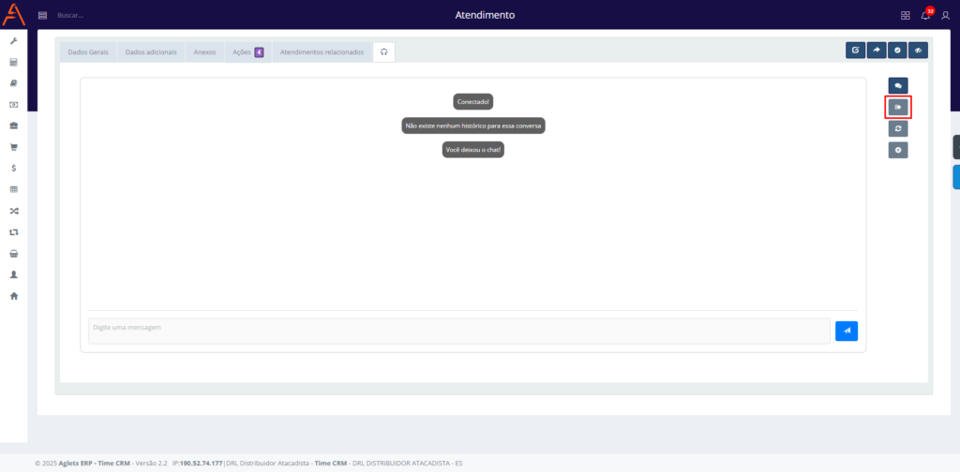Image resolution: width=960 pixels, height=472 pixels.
Task: Open the apps grid icon in header
Action: click(x=905, y=15)
